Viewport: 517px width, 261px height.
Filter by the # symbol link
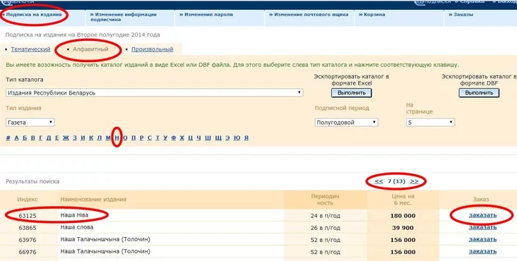[x=8, y=138]
